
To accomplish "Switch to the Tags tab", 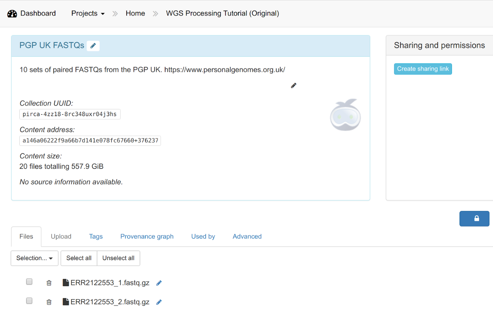I will pyautogui.click(x=96, y=237).
